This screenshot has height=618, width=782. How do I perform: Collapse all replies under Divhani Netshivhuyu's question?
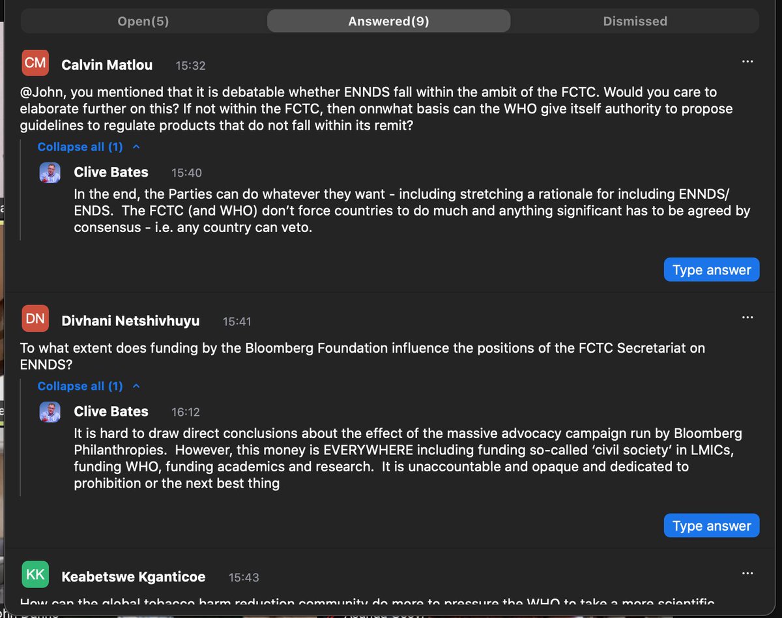80,386
